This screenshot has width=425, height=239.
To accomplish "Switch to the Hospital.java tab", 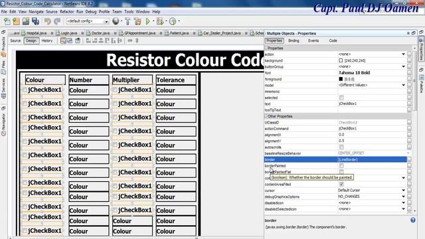I will click(37, 33).
